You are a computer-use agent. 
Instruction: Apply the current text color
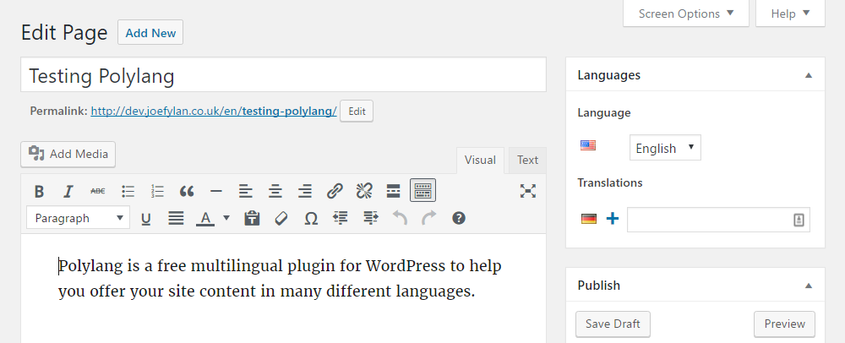point(205,219)
